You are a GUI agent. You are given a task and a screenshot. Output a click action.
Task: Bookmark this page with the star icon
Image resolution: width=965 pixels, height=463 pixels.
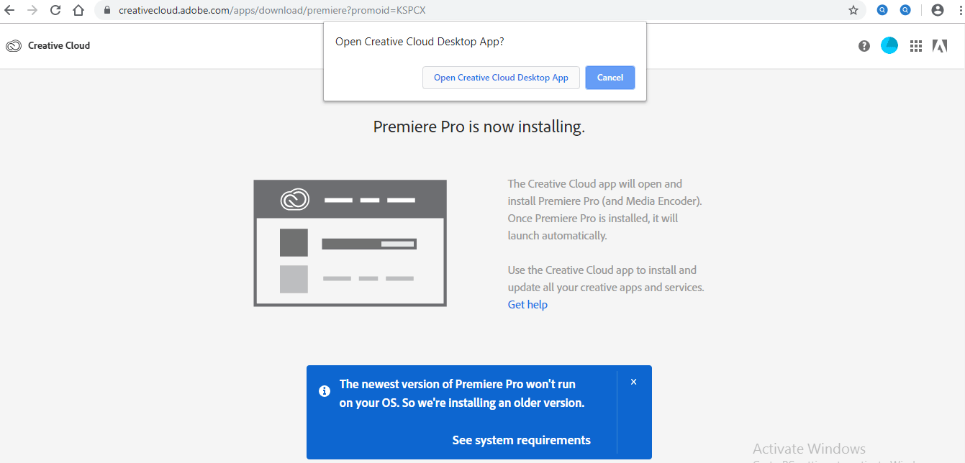pos(853,10)
